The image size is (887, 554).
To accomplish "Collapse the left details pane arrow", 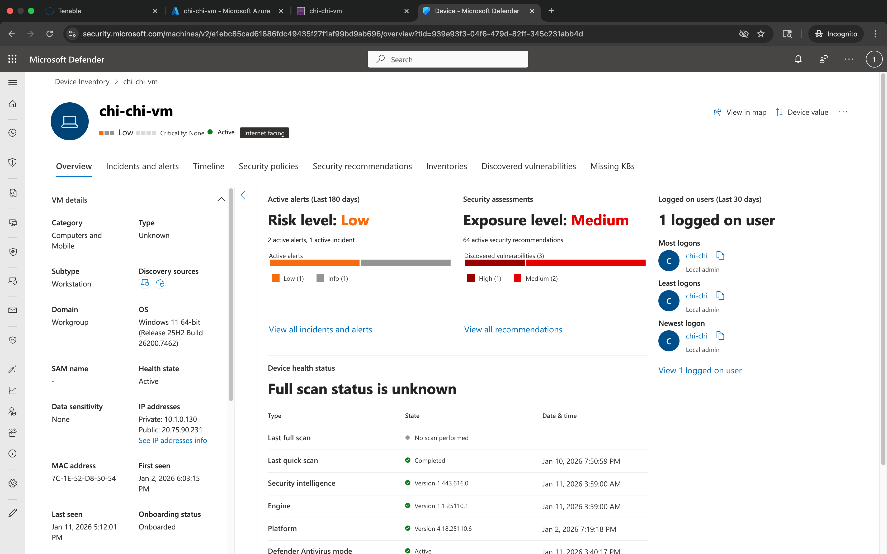I will coord(243,195).
